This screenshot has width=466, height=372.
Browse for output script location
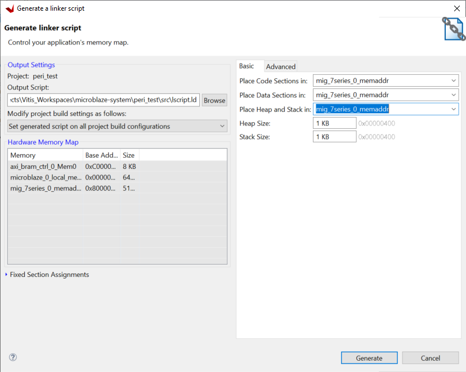point(214,100)
